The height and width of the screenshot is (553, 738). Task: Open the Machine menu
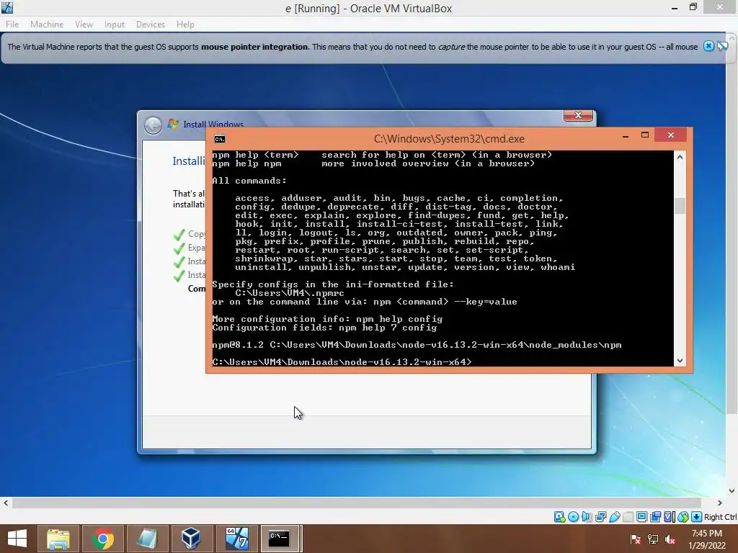(x=47, y=24)
